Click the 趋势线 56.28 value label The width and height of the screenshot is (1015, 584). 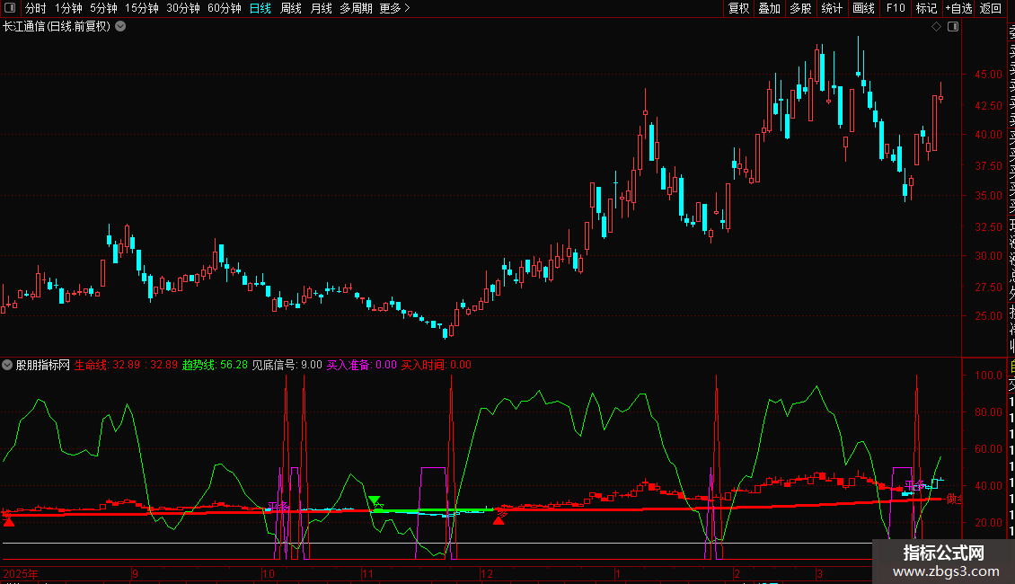point(215,365)
